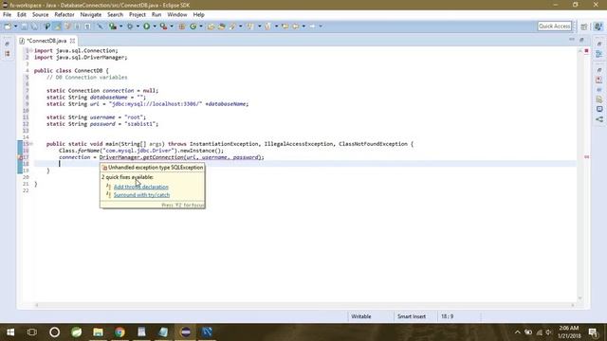This screenshot has height=341, width=607.
Task: Click the Back navigation arrow icon
Action: [296, 27]
